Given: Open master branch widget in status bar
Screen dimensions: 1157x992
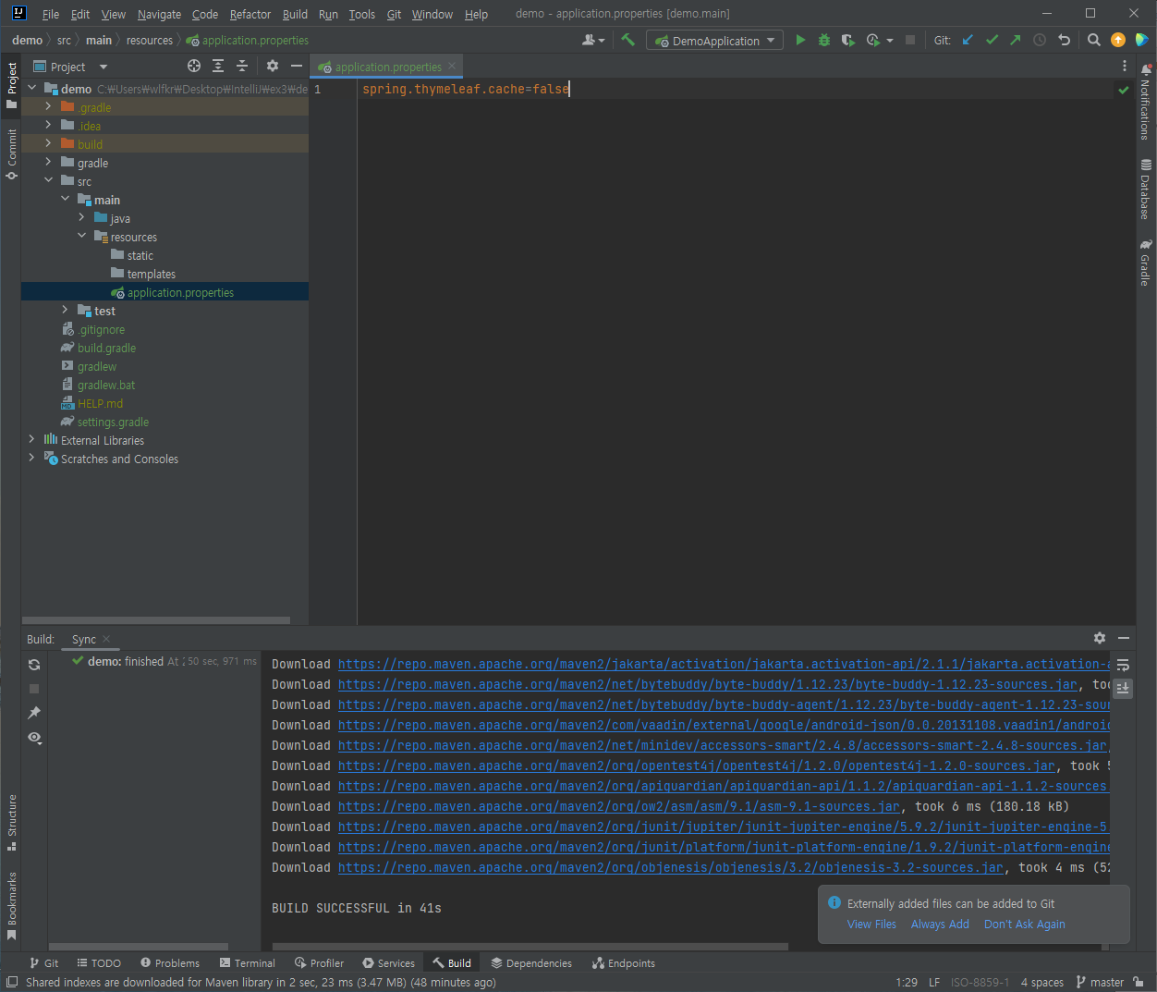Looking at the screenshot, I should click(1100, 982).
